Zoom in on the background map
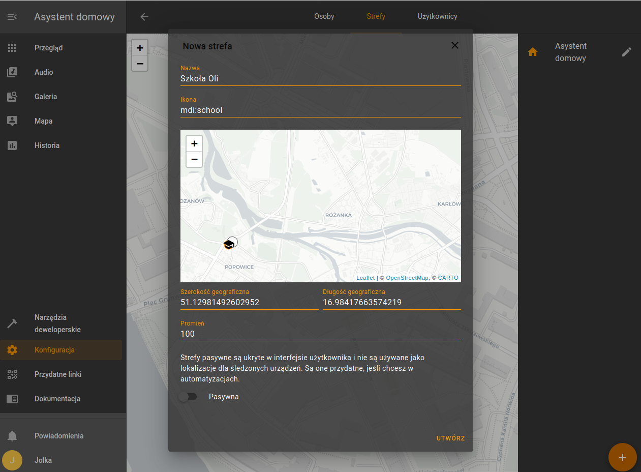This screenshot has height=472, width=641. 140,48
